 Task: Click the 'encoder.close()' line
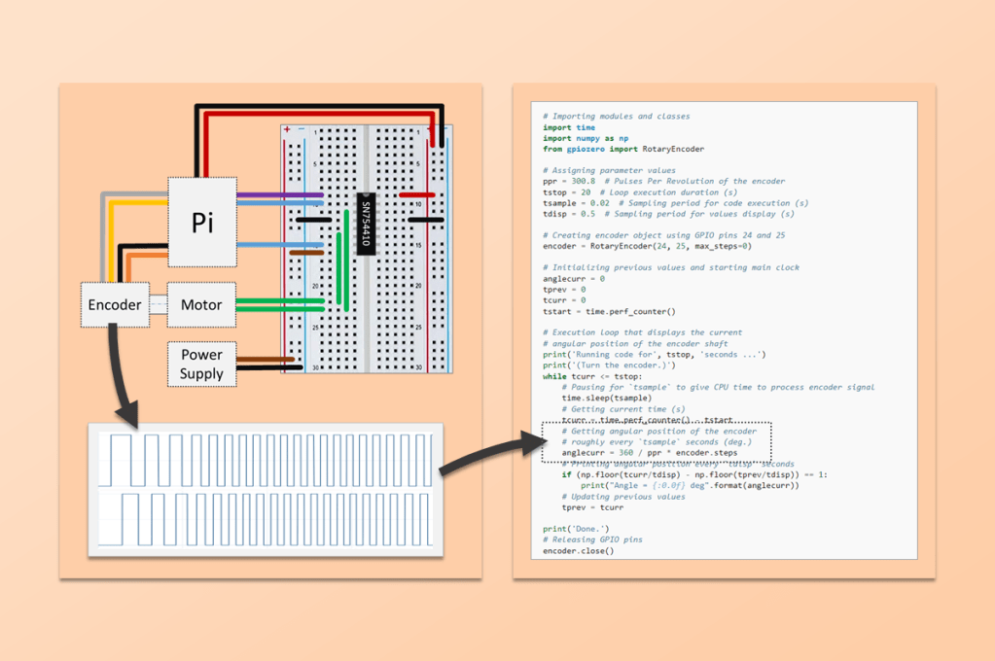click(x=579, y=551)
